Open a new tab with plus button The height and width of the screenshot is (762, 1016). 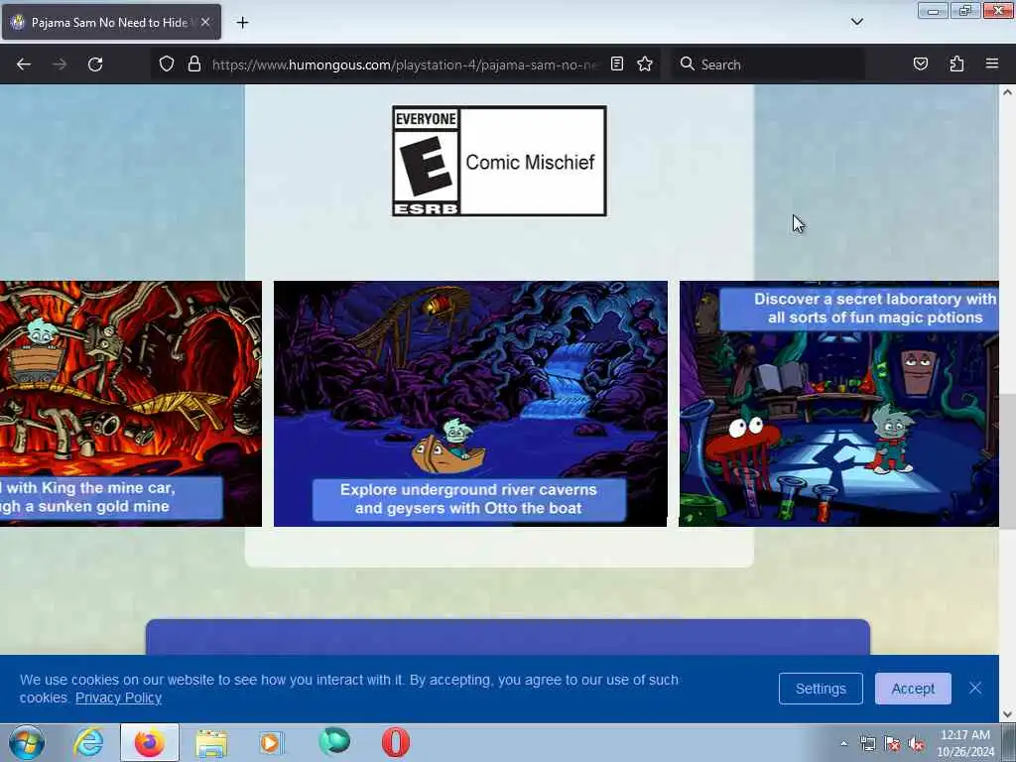click(x=242, y=23)
